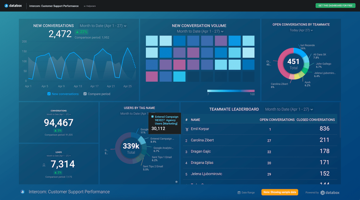
Task: Click the header dashboard title text
Action: [x=54, y=6]
